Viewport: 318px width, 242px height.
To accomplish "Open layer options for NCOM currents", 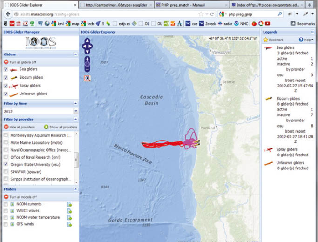I will pyautogui.click(x=69, y=204).
